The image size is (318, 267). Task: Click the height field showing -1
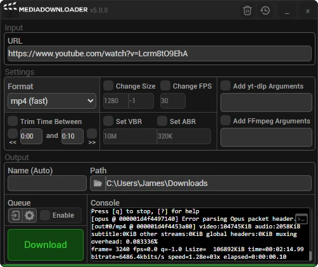point(141,101)
